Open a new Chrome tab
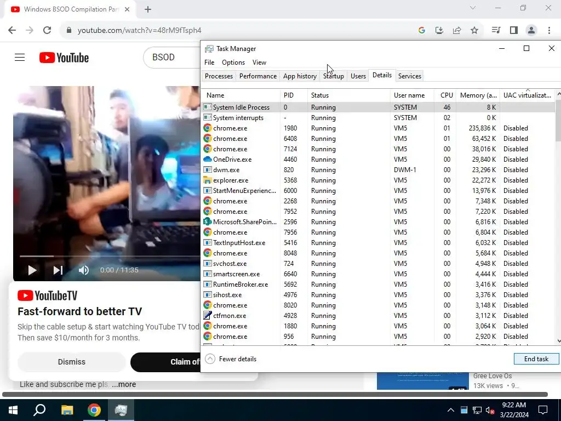This screenshot has width=561, height=421. coord(148,9)
